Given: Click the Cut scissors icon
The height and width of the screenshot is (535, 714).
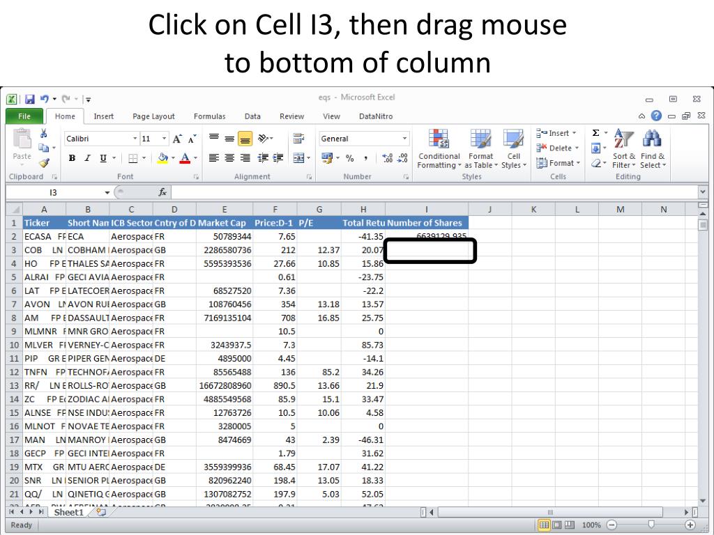Looking at the screenshot, I should click(x=44, y=133).
